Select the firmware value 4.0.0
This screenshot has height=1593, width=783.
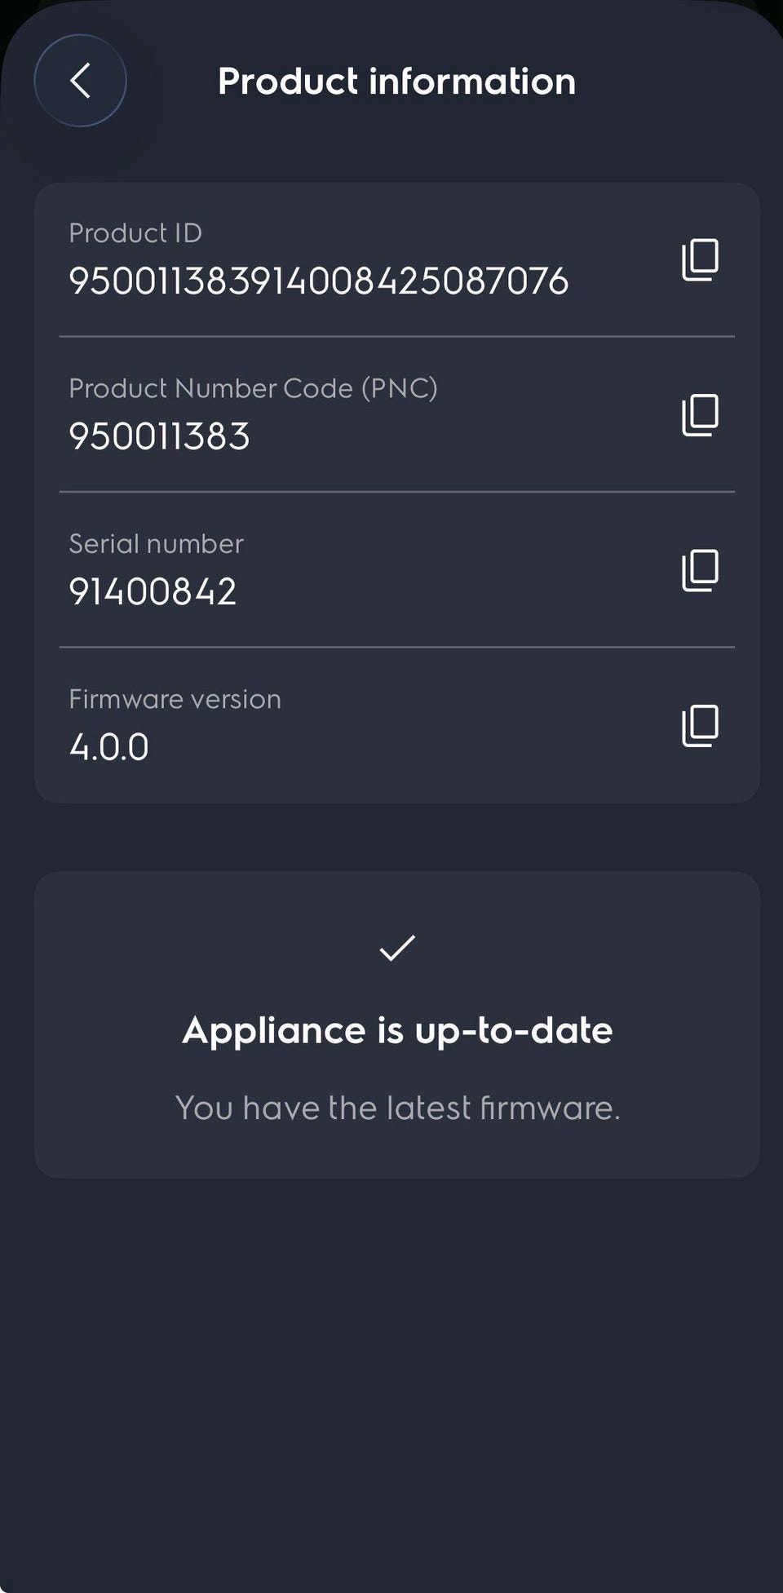click(108, 747)
